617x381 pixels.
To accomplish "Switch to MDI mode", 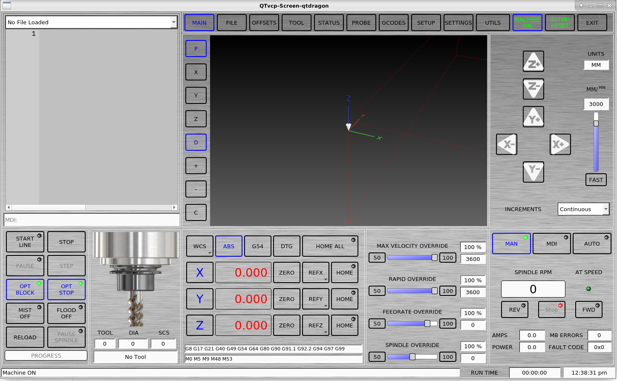I will tap(552, 243).
